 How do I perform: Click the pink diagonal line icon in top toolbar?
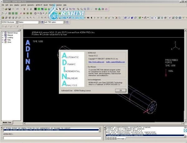pyautogui.click(x=106, y=9)
